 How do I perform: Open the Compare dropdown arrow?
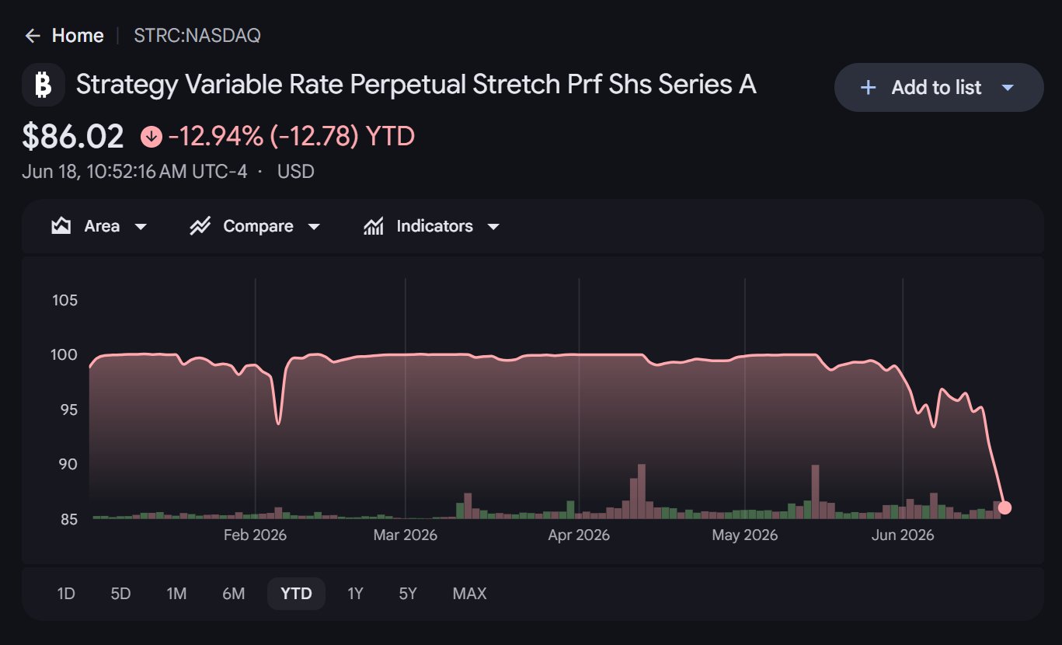point(314,227)
